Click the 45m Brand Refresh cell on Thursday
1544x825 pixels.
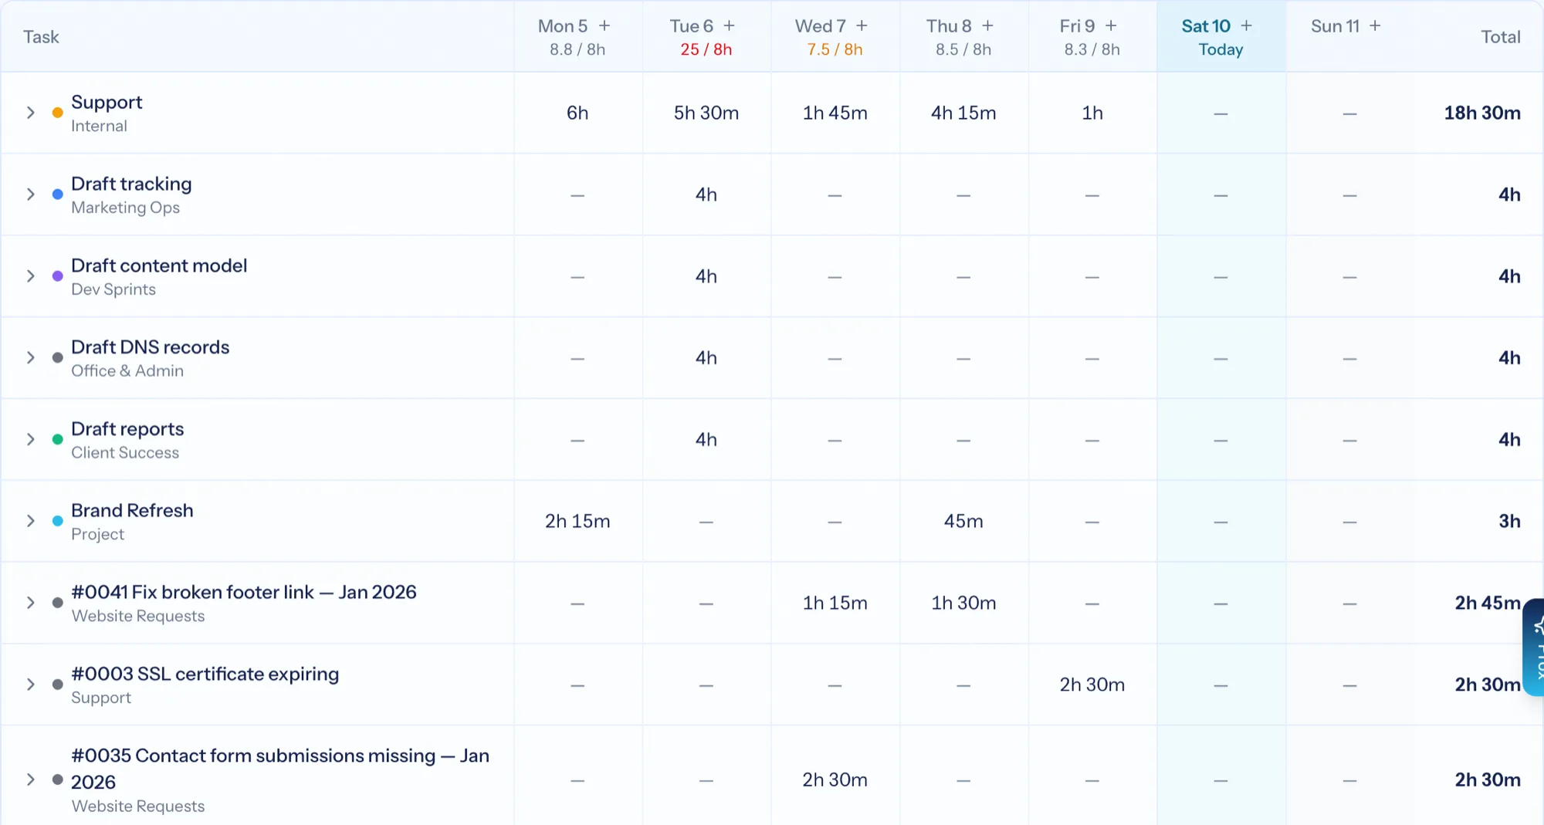[963, 521]
